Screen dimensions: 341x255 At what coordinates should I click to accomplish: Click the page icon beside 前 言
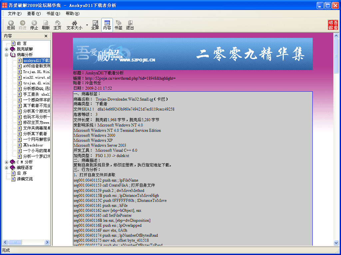tap(13, 43)
